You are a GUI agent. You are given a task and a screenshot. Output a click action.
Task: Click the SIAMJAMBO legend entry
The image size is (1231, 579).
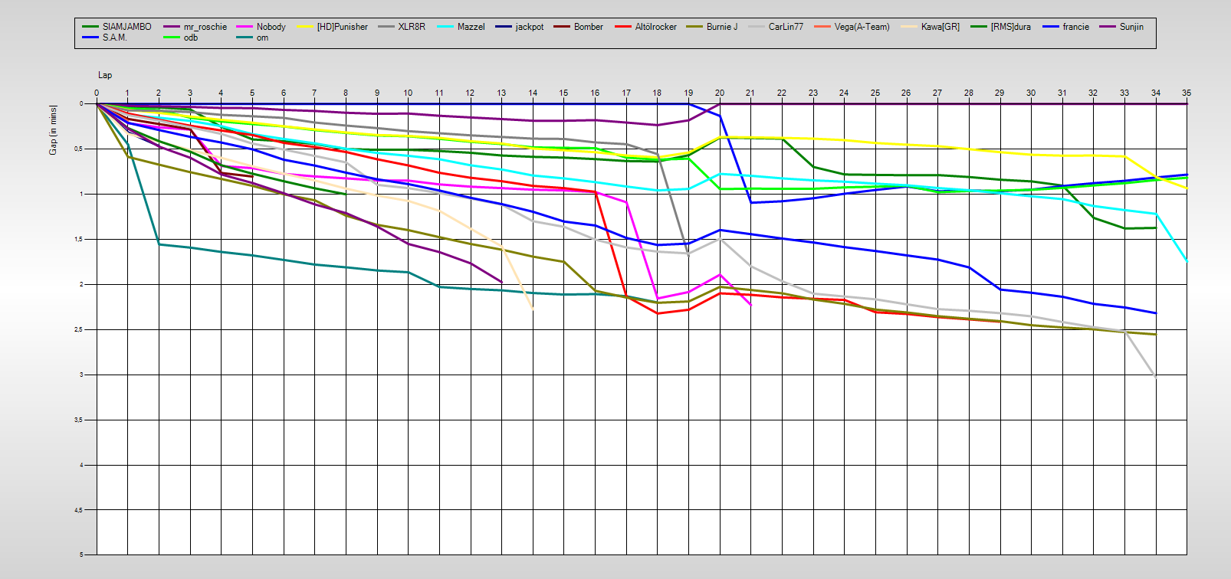tap(126, 27)
